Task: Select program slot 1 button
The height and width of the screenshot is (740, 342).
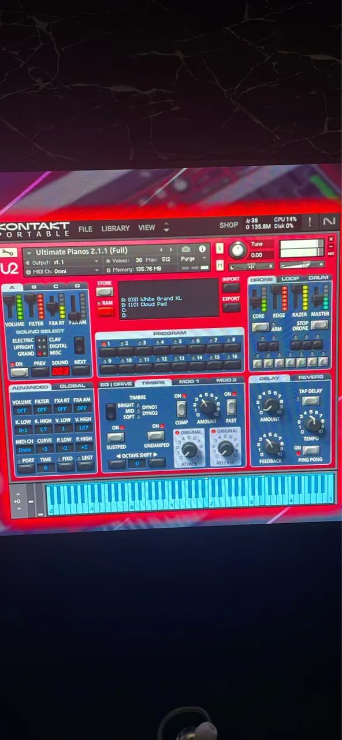Action: (107, 350)
